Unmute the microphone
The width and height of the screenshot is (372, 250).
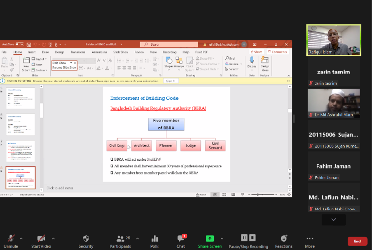click(x=11, y=239)
